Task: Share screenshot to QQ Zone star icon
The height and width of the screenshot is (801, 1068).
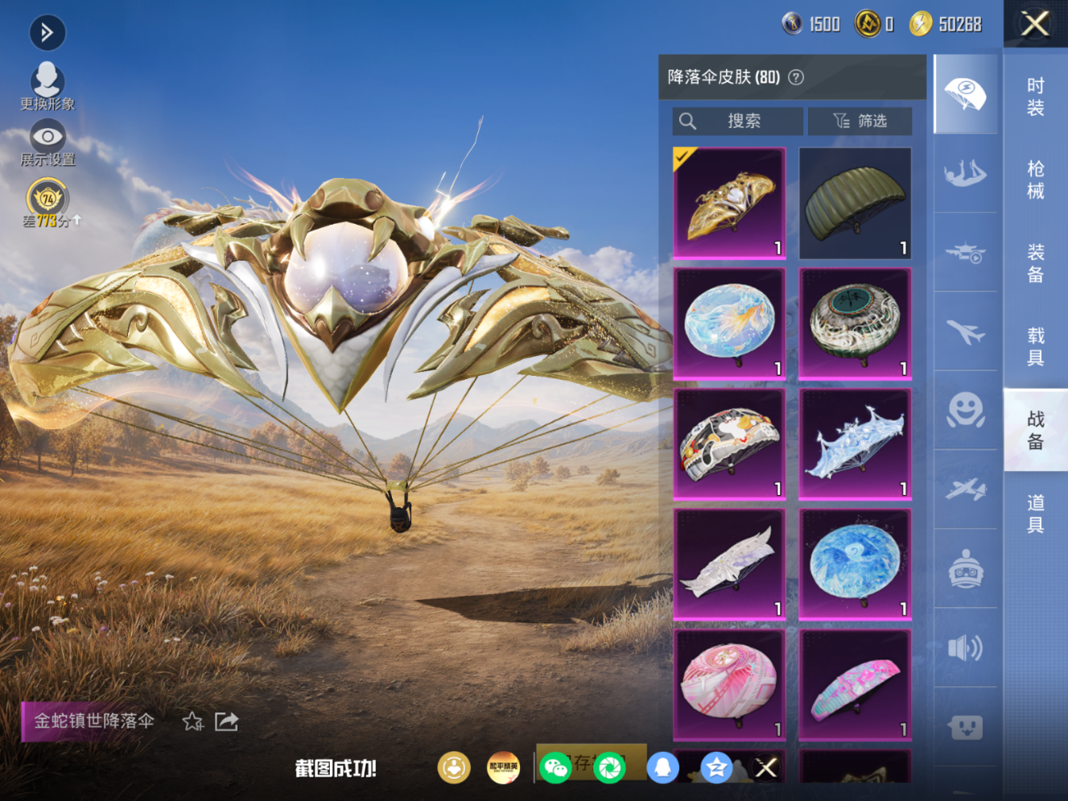Action: (715, 768)
